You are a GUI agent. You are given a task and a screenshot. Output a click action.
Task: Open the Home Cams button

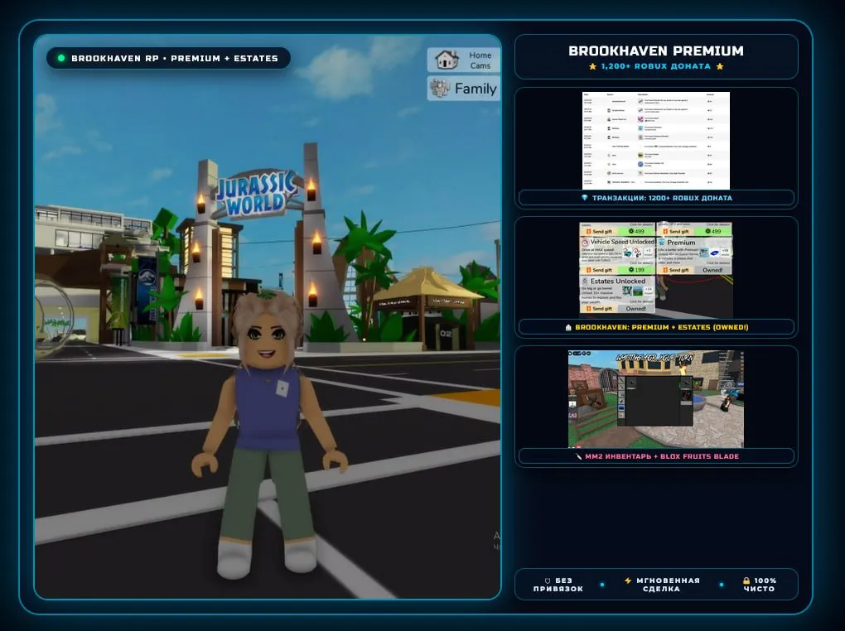464,60
